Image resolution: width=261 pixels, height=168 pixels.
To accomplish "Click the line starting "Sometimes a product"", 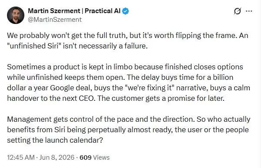I will pyautogui.click(x=125, y=67).
